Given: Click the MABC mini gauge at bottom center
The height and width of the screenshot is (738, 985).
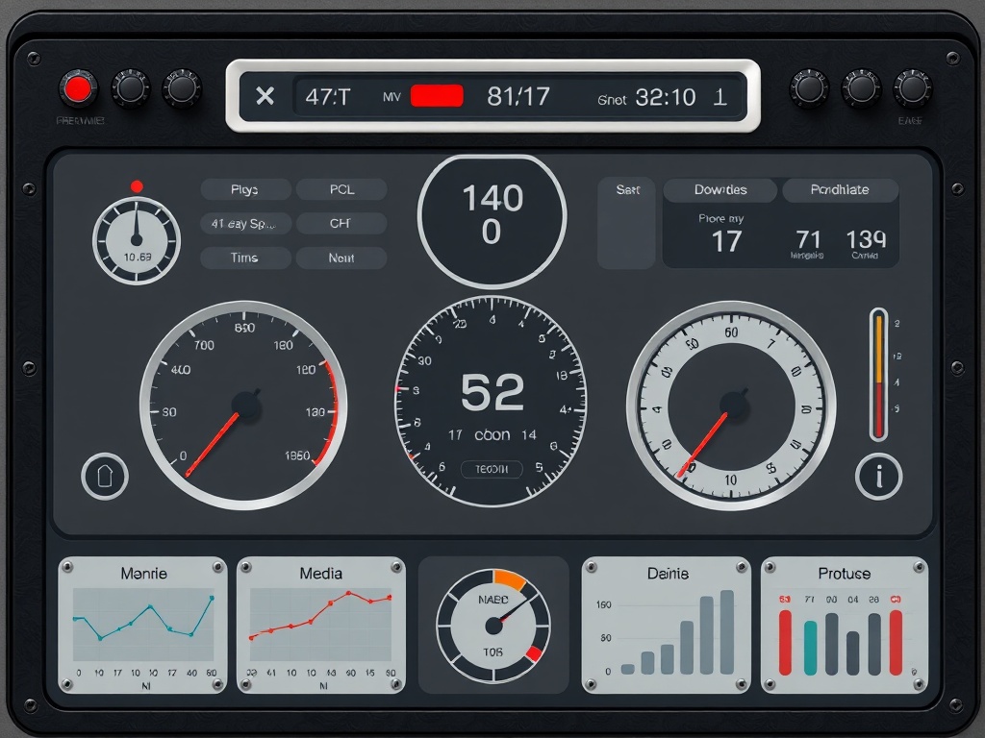Looking at the screenshot, I should (x=492, y=627).
